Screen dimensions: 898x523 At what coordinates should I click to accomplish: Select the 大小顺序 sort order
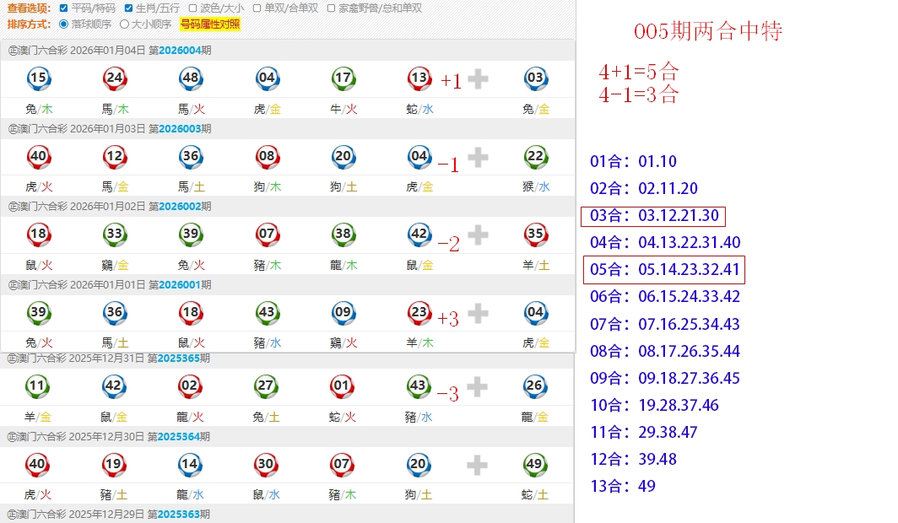tap(125, 24)
